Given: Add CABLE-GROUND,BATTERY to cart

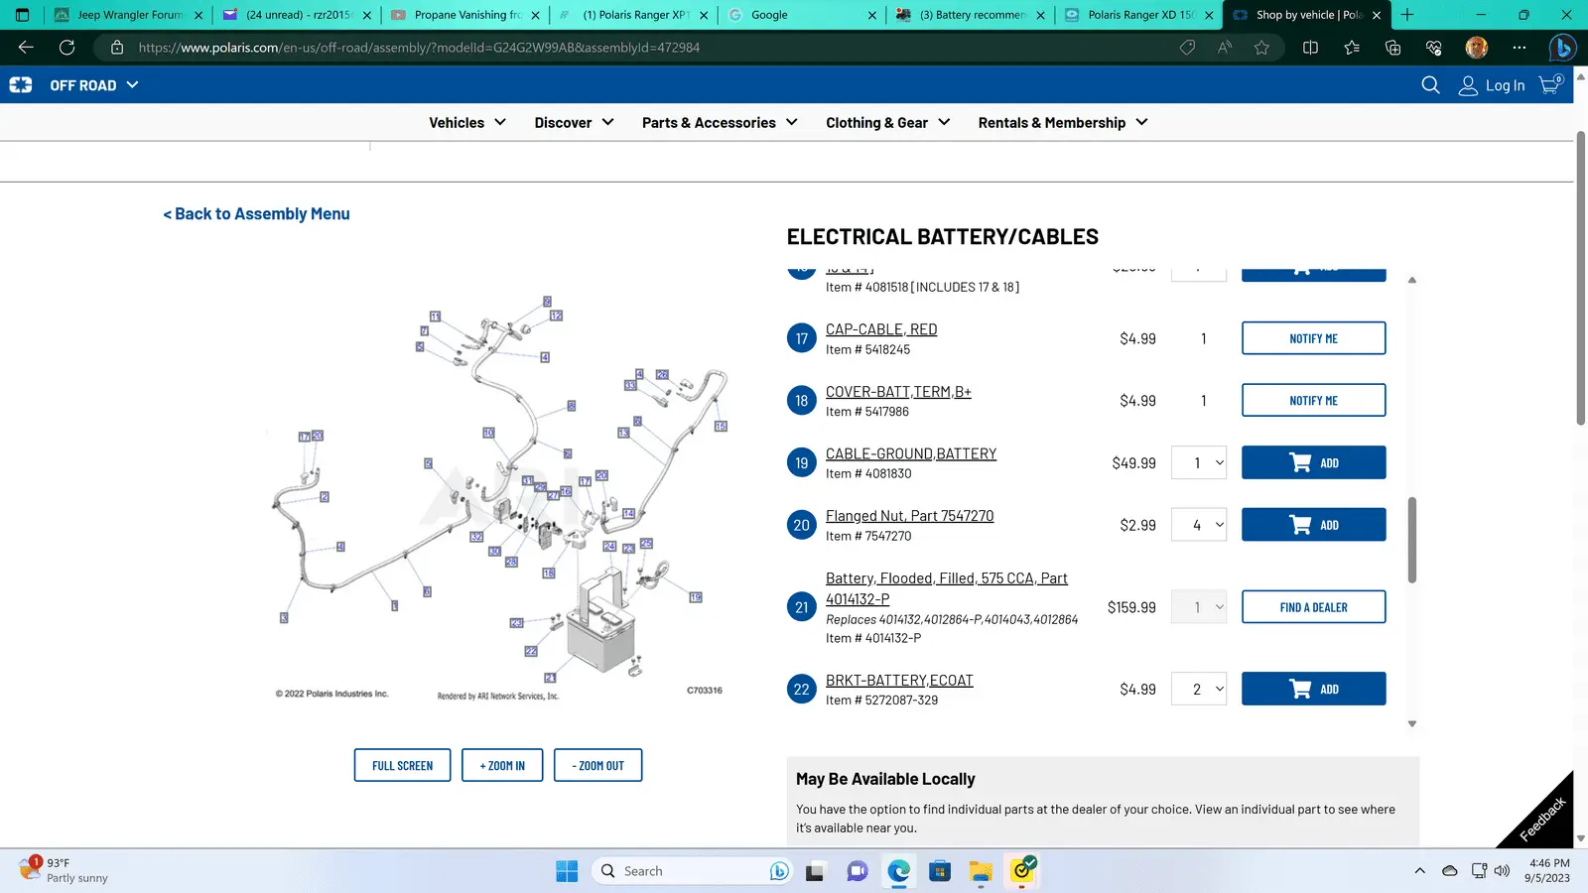Looking at the screenshot, I should click(x=1313, y=463).
